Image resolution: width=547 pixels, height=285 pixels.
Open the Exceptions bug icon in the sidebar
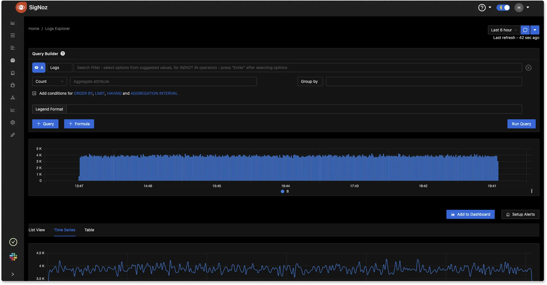[13, 85]
